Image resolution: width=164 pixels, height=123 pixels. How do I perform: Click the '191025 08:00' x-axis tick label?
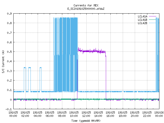pos(62,114)
